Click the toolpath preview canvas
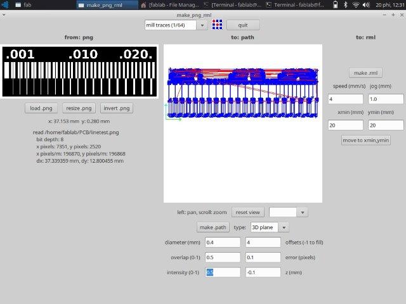 coord(243,123)
